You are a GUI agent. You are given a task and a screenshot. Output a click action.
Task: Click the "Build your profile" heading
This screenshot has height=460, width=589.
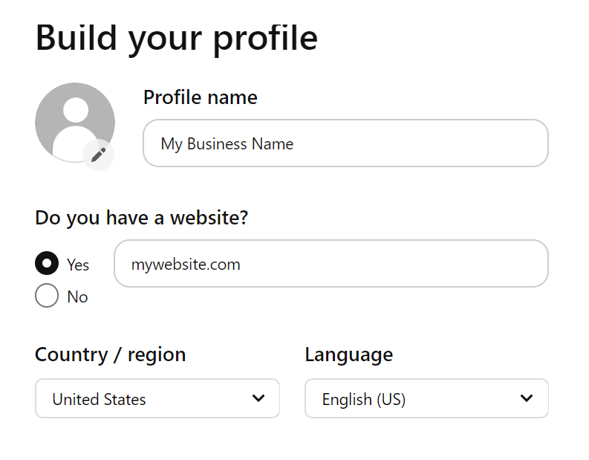pyautogui.click(x=176, y=37)
